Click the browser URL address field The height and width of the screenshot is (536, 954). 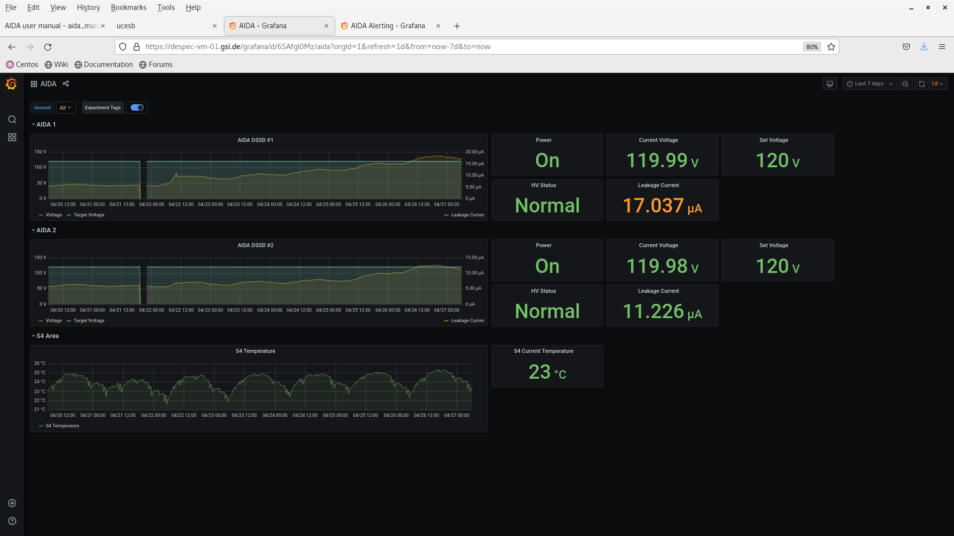[318, 47]
